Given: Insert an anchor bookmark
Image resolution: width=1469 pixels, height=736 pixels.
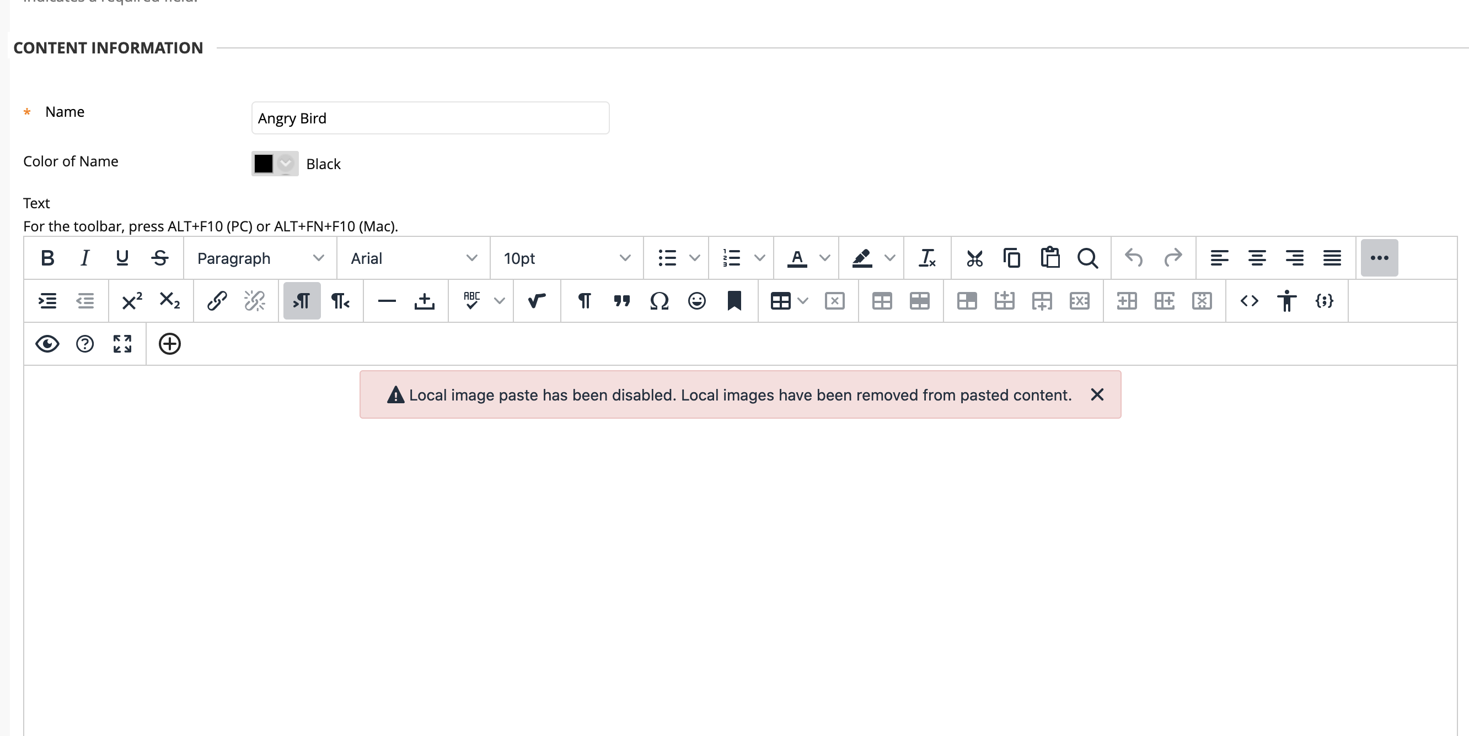Looking at the screenshot, I should (x=735, y=301).
